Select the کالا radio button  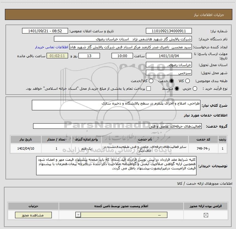(187, 81)
